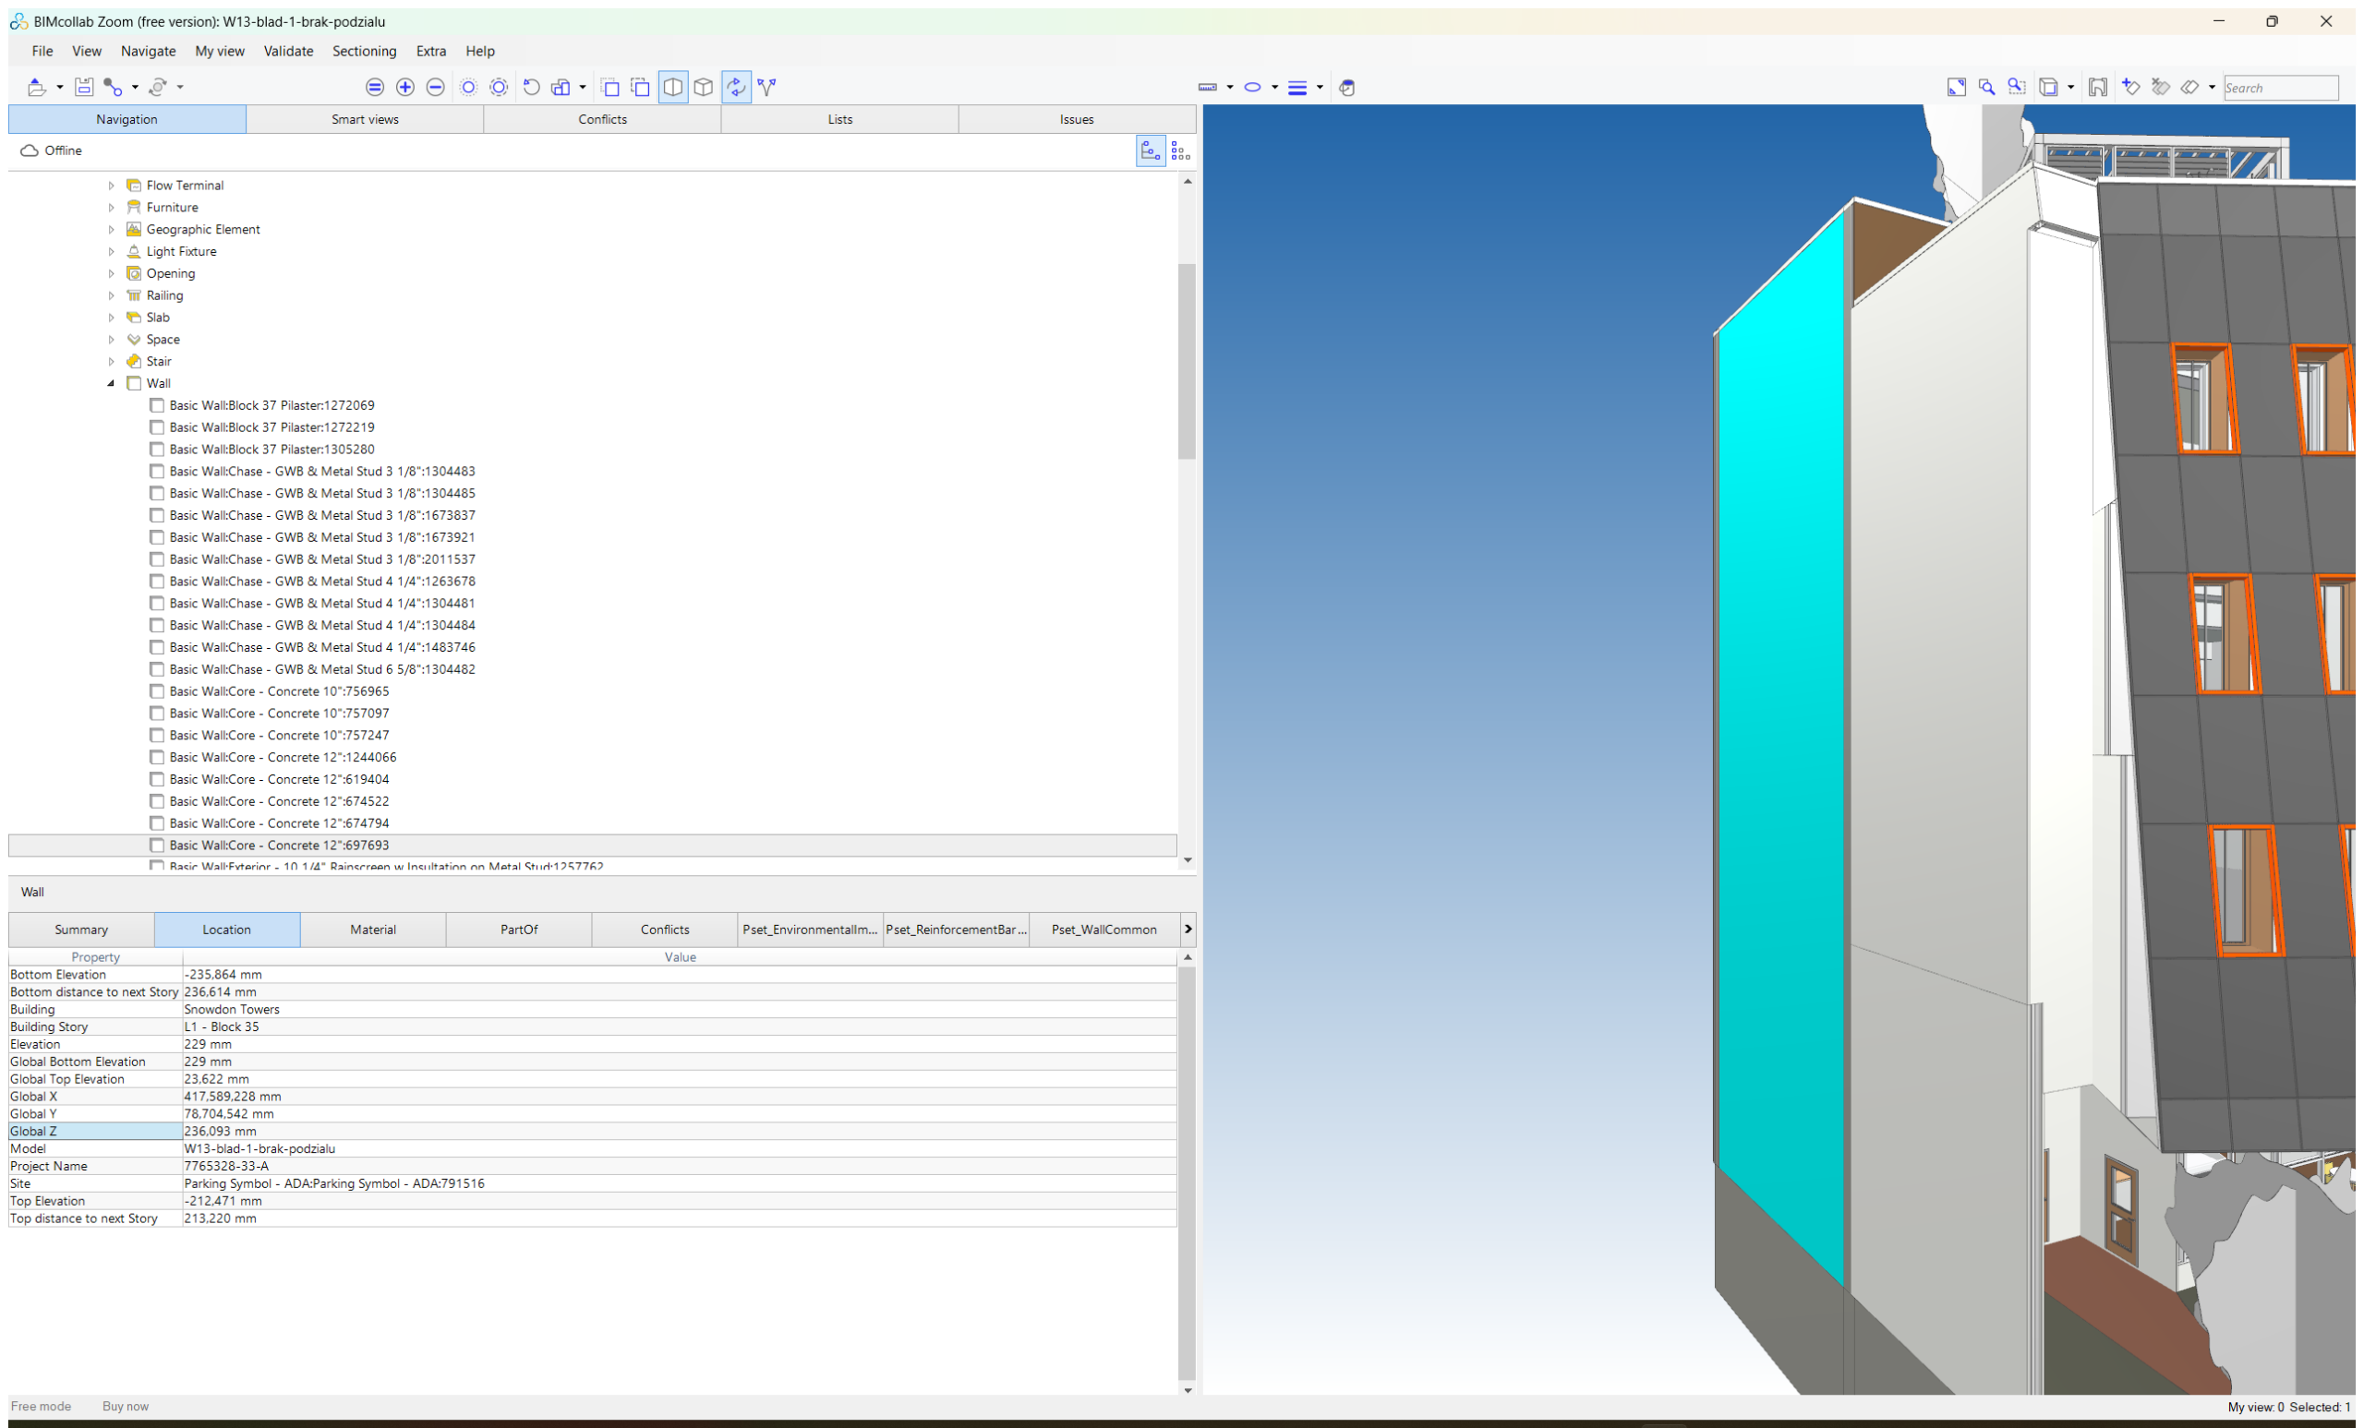Check Basic Wall:Core - Concrete 10":756965 checkbox
Screen dimensions: 2364x1428
157,691
